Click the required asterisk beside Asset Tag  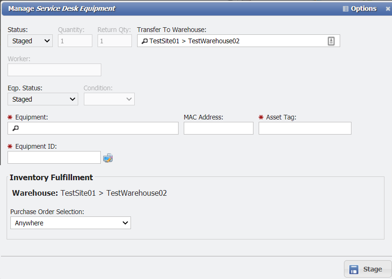pos(260,117)
